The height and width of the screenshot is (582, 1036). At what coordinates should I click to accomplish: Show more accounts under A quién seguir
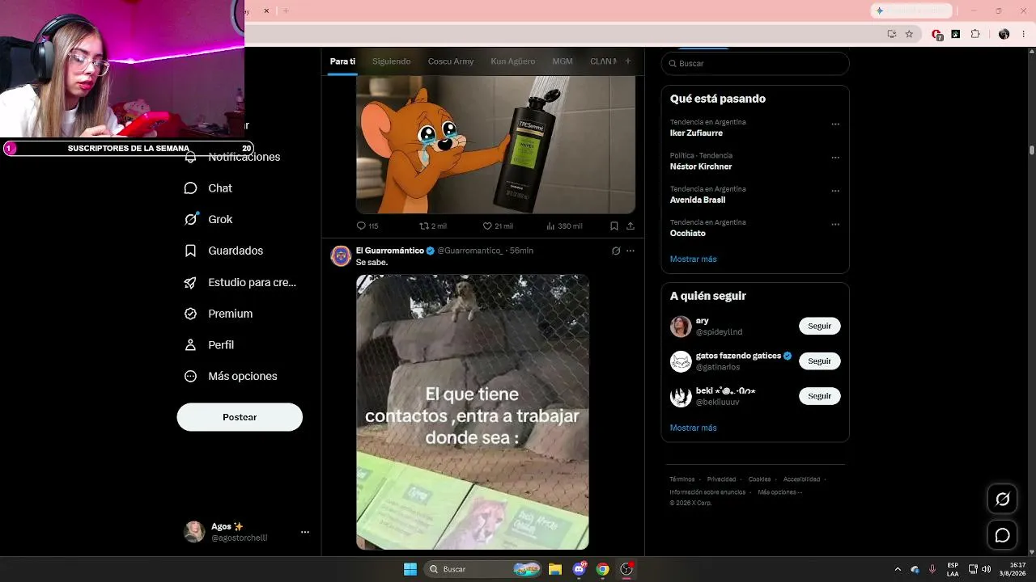coord(694,428)
